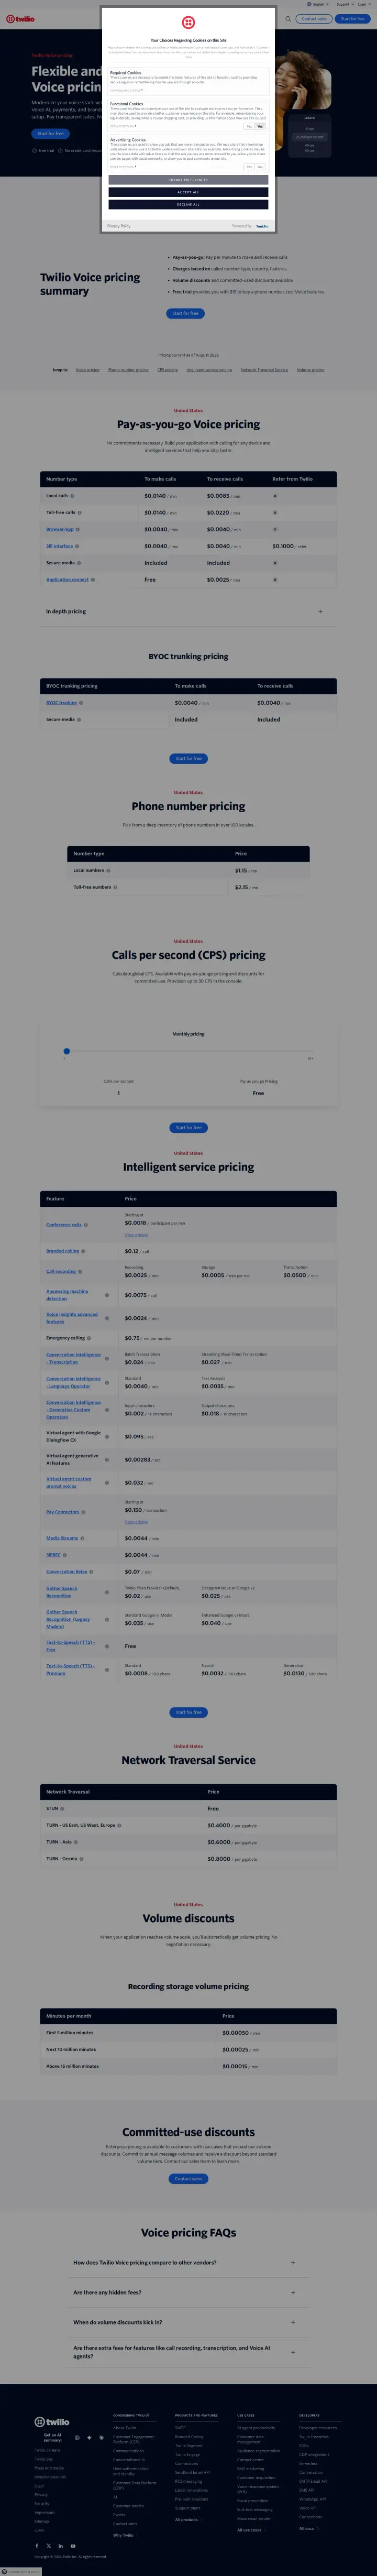This screenshot has height=2576, width=377.
Task: Set Functional Cookies to Yes
Action: pos(260,126)
